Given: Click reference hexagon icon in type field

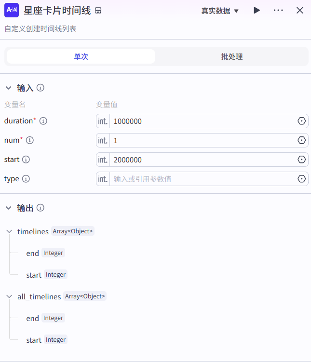Looking at the screenshot, I should pyautogui.click(x=302, y=179).
